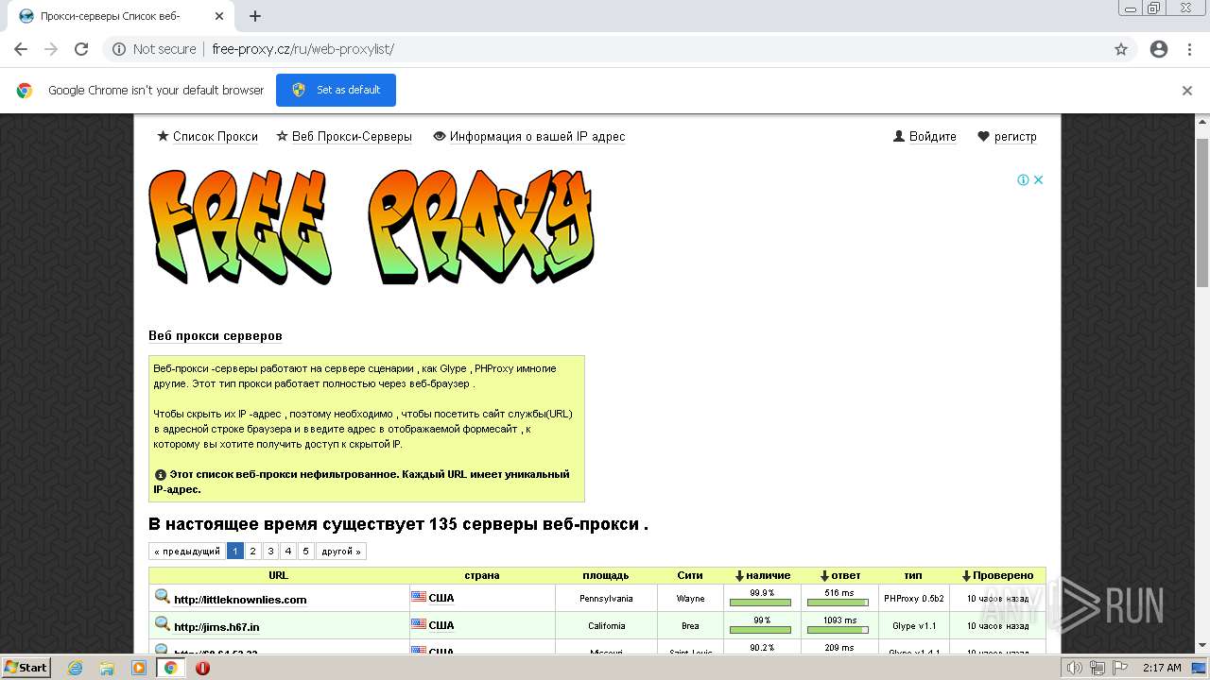Open http://jims.h67.in proxy link

pos(216,626)
